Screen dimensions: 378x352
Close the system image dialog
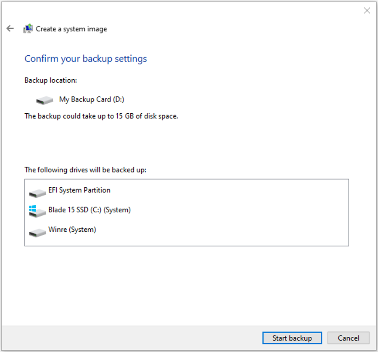point(367,10)
